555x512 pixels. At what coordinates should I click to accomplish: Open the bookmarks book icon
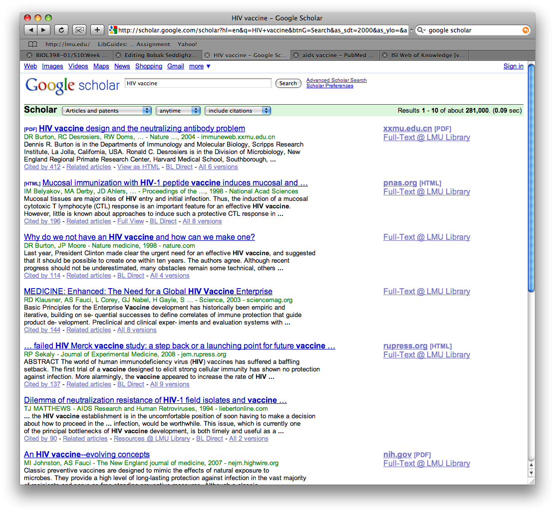pos(32,44)
